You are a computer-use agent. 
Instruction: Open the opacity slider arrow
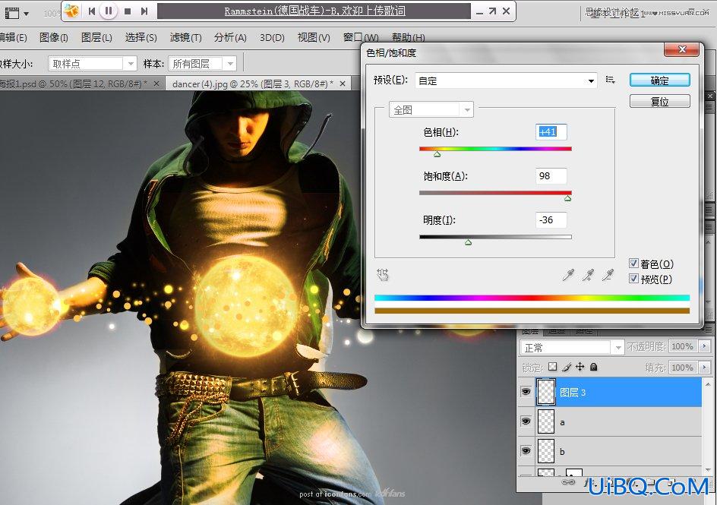[x=704, y=346]
